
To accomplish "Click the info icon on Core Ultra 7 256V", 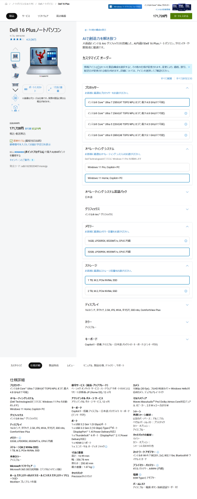I will click(186, 113).
